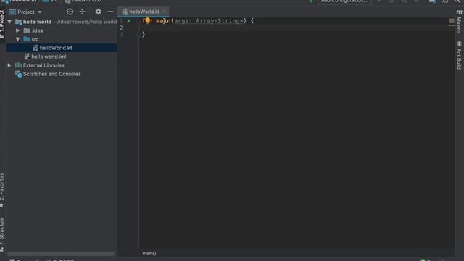The height and width of the screenshot is (261, 464).
Task: Run main with the green gutter arrow
Action: [129, 21]
